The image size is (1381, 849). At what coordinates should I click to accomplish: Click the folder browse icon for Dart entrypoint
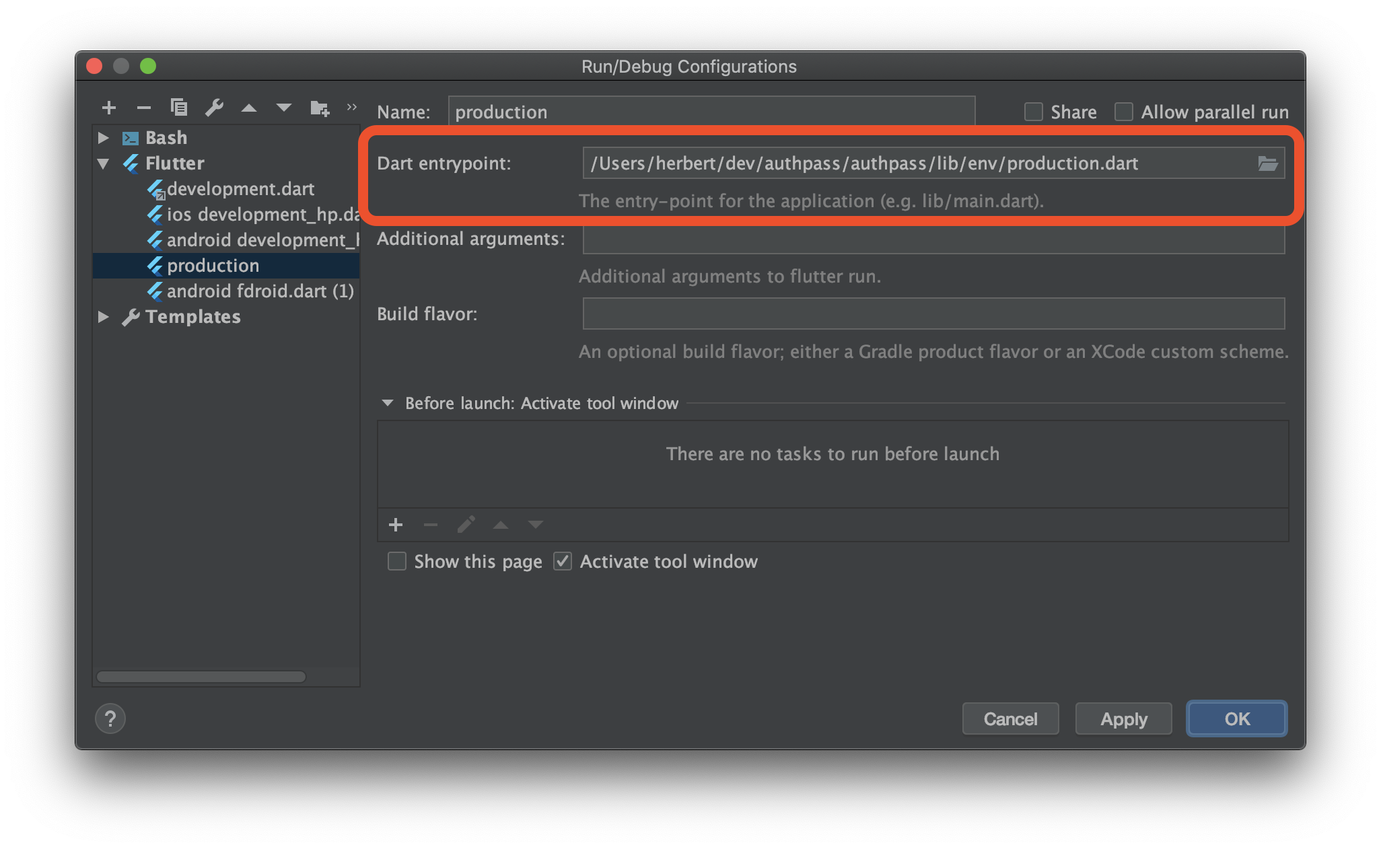[x=1269, y=163]
